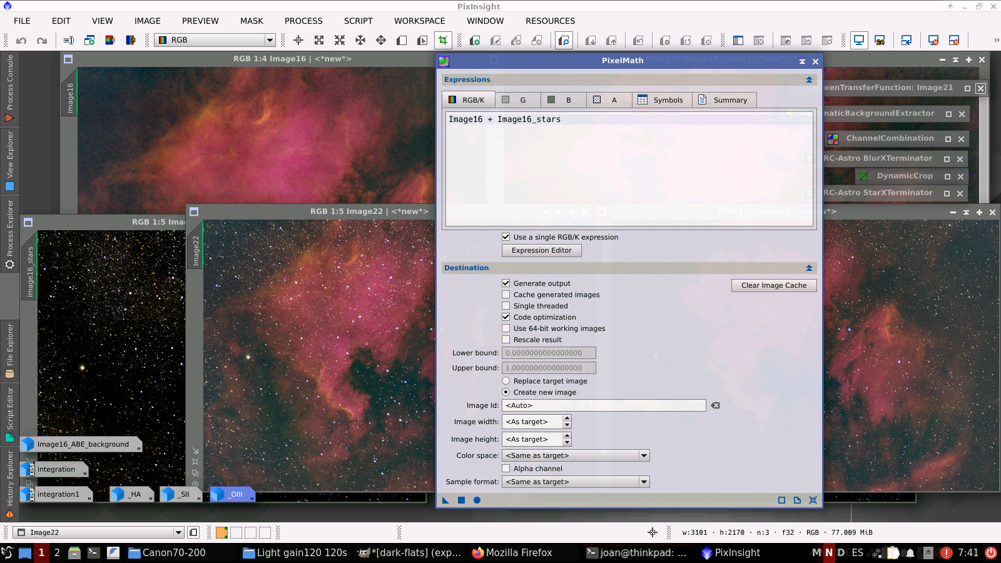
Task: Click the orange color swatch in bottom bar
Action: (221, 532)
